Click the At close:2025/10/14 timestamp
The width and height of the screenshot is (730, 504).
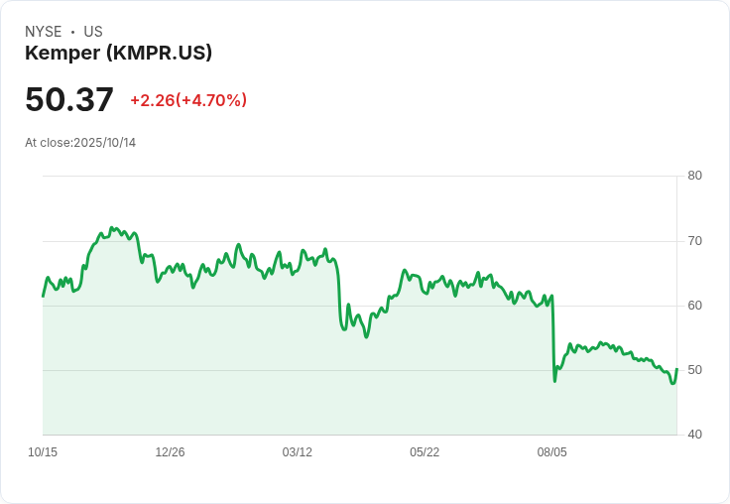[x=80, y=143]
